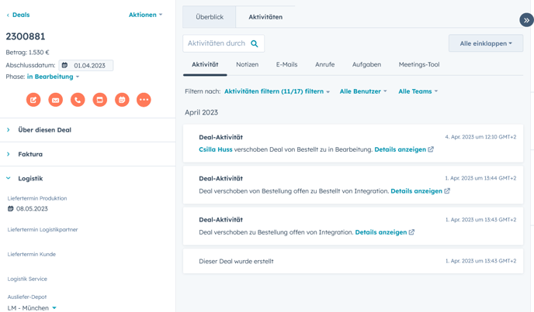Open the Aktionen dropdown

(x=145, y=15)
